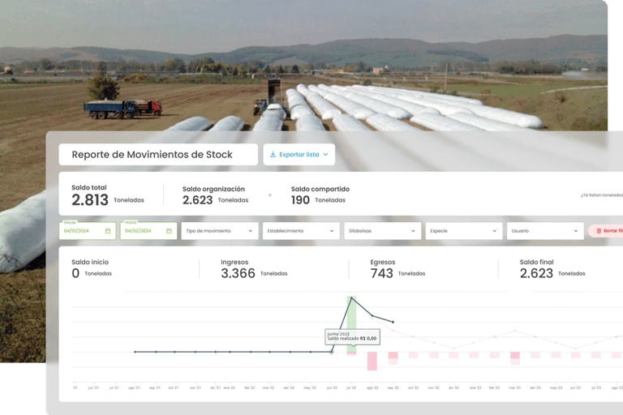Click the Borrar filtros button text

click(613, 231)
